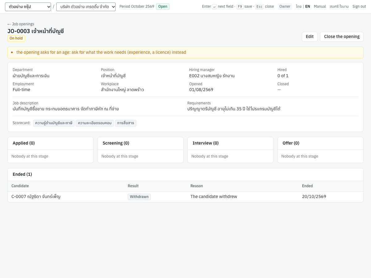Viewport: 371px width, 278px height.
Task: Click the Result column header
Action: coord(133,186)
